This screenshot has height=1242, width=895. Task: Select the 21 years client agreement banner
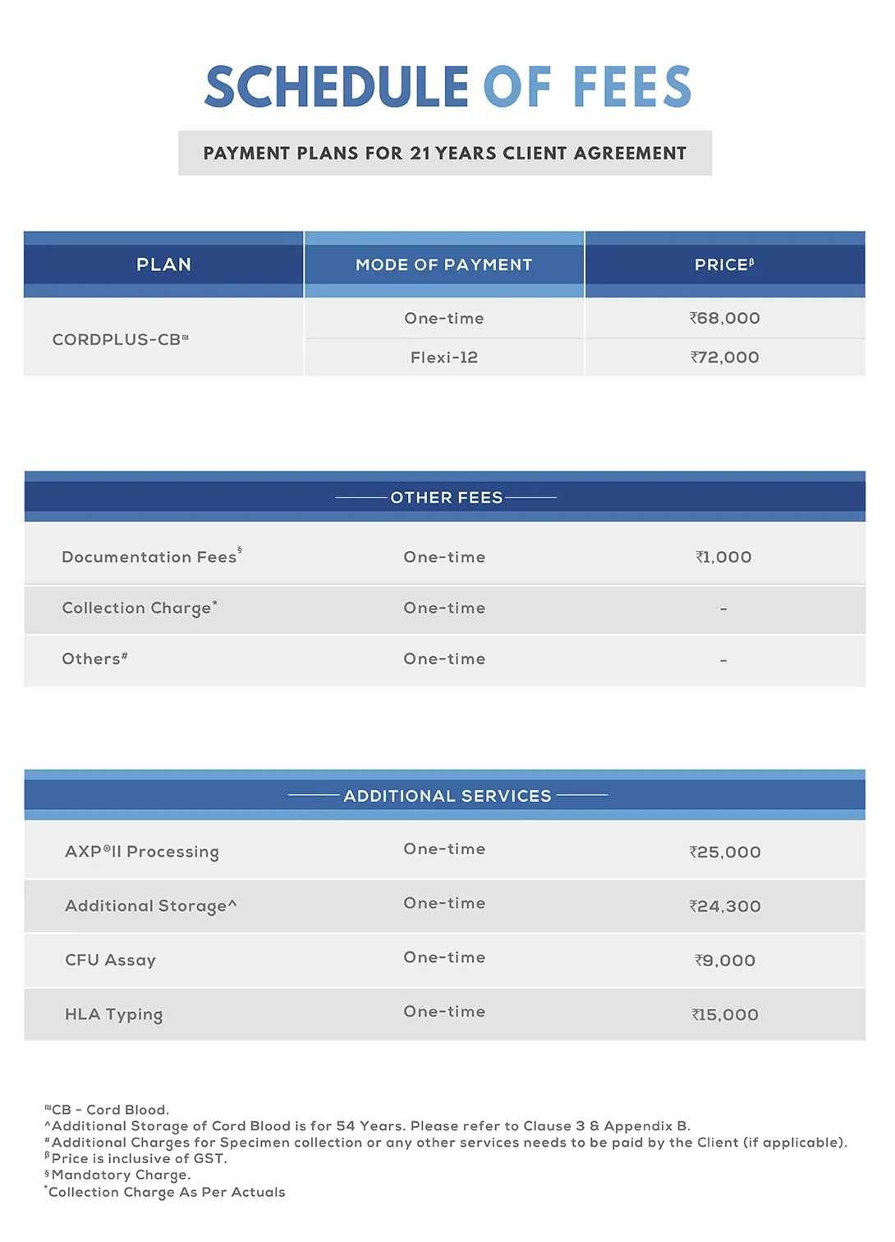point(445,153)
